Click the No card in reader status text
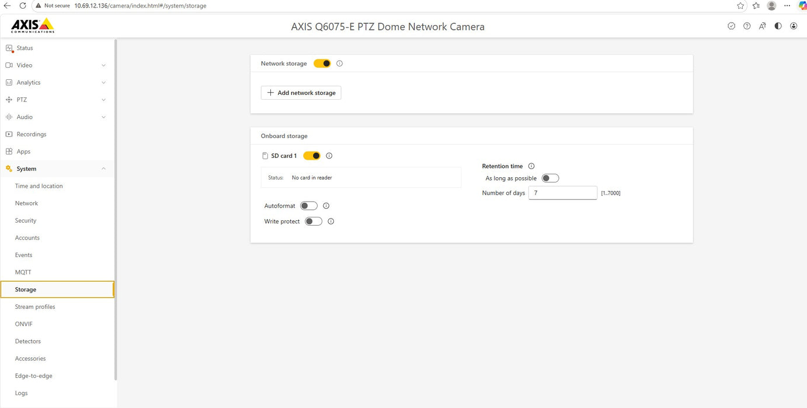The image size is (807, 408). click(x=312, y=178)
